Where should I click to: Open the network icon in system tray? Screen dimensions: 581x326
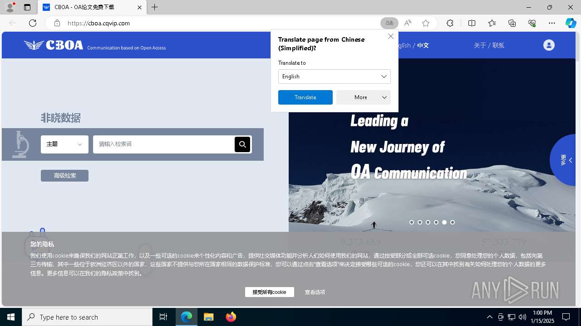(x=512, y=317)
